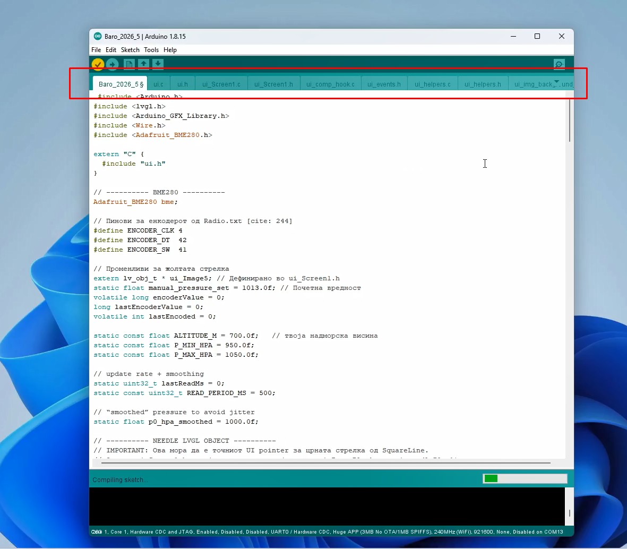The width and height of the screenshot is (627, 549).
Task: Click the Arduino logo in title bar
Action: [98, 37]
